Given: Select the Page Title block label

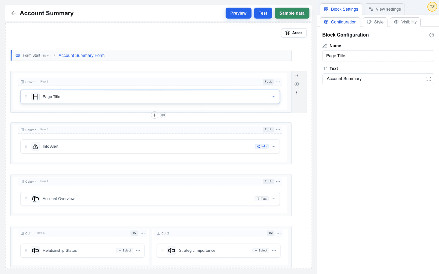Looking at the screenshot, I should (x=52, y=97).
